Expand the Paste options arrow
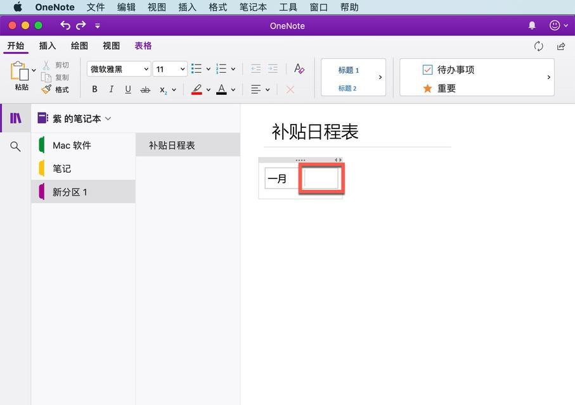 (34, 70)
